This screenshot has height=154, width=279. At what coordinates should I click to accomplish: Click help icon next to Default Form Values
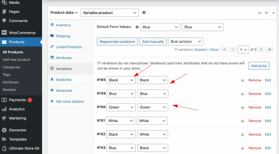click(137, 27)
